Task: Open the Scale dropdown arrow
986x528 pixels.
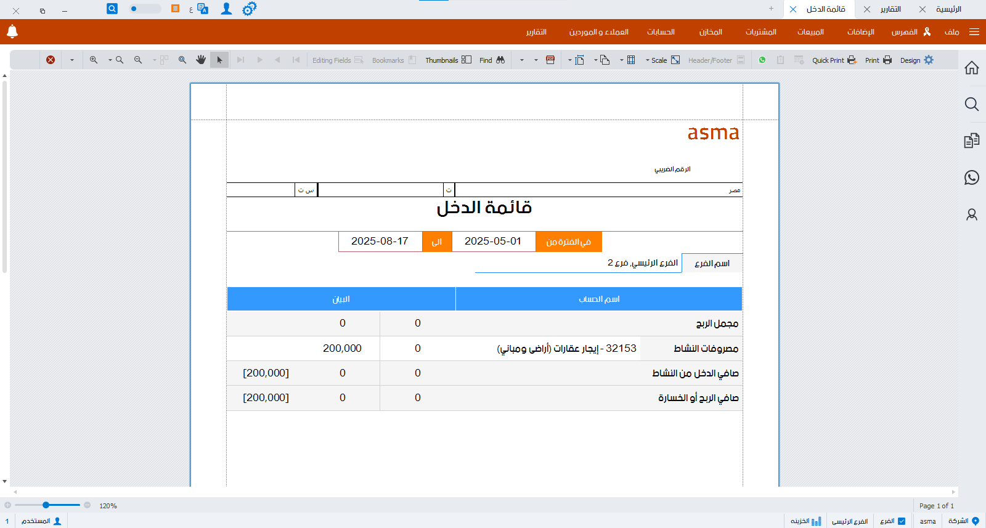Action: [647, 60]
